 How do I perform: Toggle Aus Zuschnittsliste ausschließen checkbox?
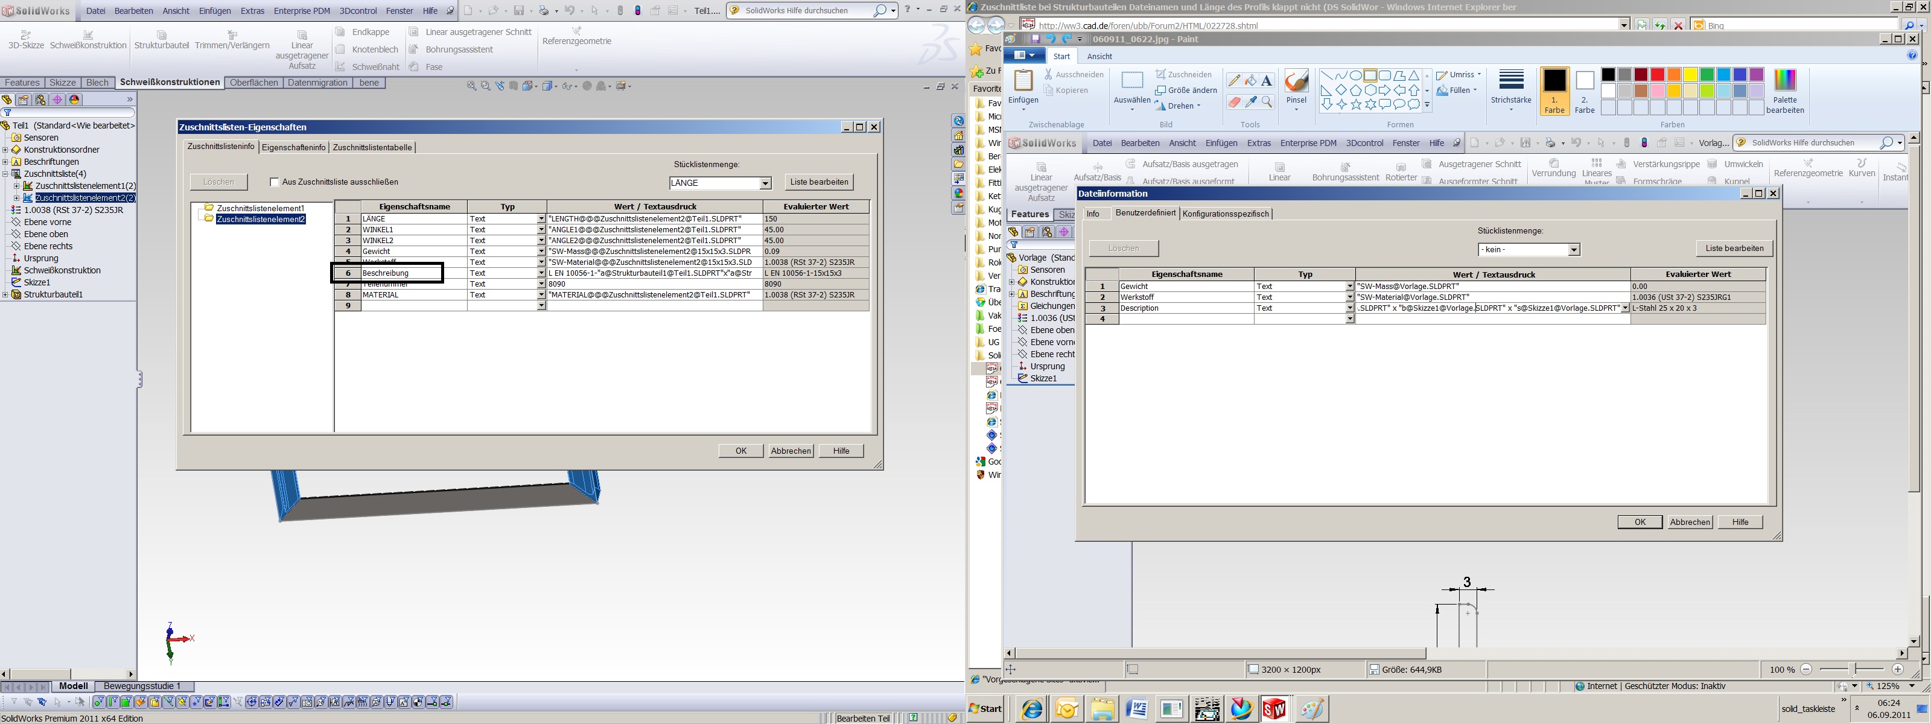click(275, 182)
